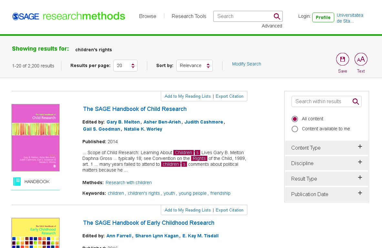Open editor Asher Ben-Arieh's link

click(162, 122)
